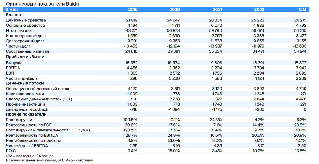This screenshot has height=164, width=319.
Task: Click the "EBIT" row label
Action: (10, 73)
